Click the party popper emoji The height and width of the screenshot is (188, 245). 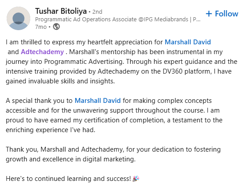pos(136,179)
